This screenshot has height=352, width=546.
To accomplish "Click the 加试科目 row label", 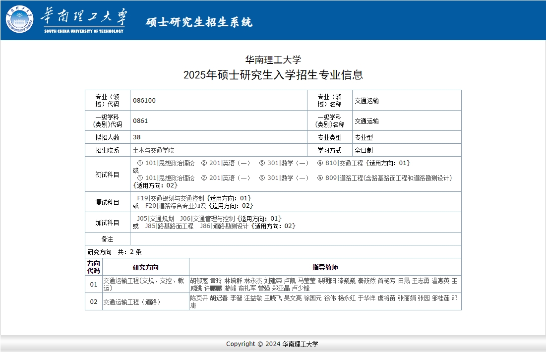I will click(x=107, y=223).
